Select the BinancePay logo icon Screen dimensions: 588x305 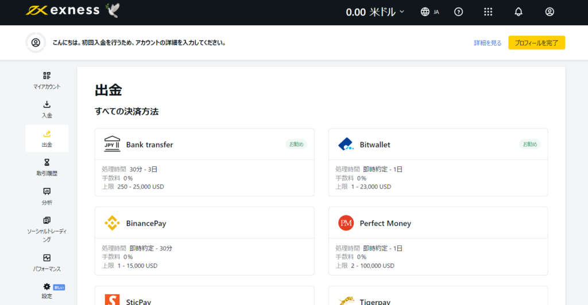click(x=112, y=223)
